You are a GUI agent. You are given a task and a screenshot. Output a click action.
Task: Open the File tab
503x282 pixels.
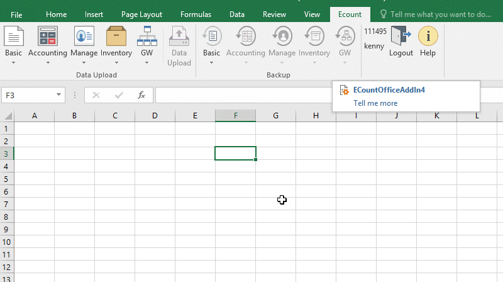pos(16,14)
